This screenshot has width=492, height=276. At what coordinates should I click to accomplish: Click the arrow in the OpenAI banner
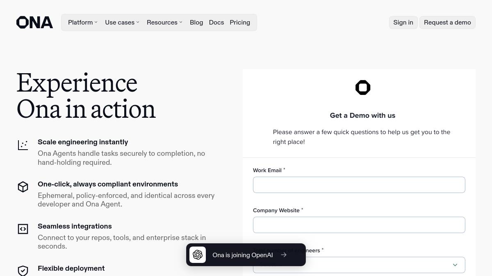tap(284, 255)
